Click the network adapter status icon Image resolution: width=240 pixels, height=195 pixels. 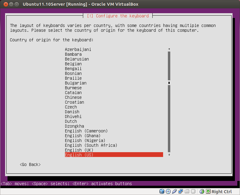[181, 191]
